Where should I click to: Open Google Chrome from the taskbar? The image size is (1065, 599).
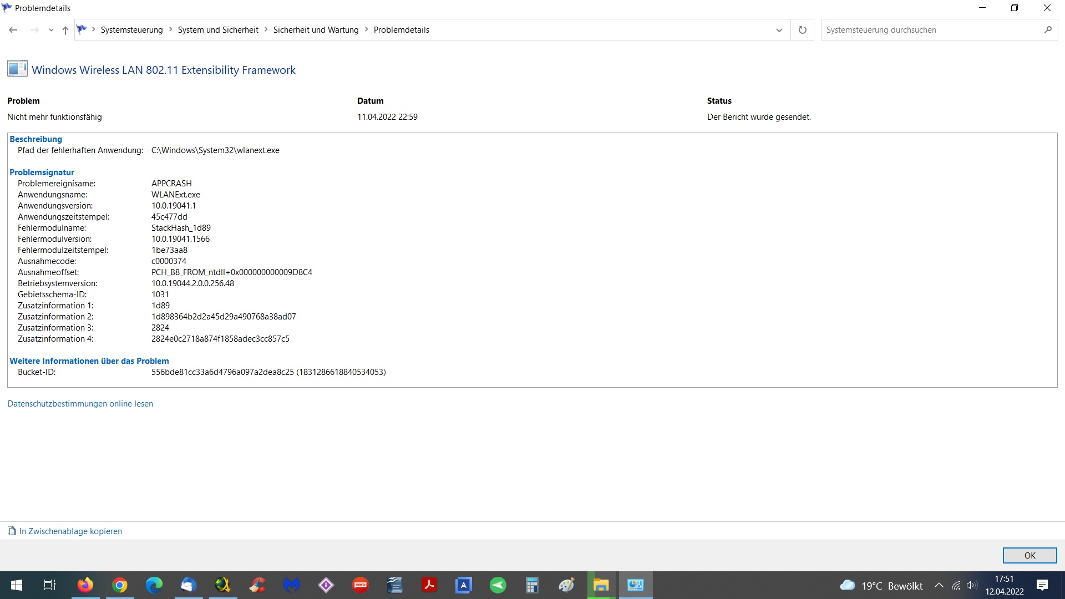click(120, 585)
